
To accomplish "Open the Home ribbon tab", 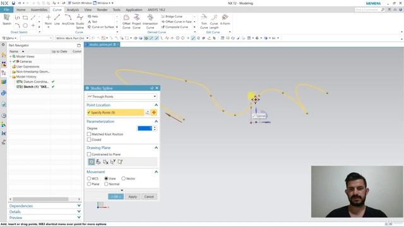I will (x=21, y=10).
